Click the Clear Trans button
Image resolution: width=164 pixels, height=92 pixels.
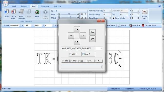(x=110, y=26)
